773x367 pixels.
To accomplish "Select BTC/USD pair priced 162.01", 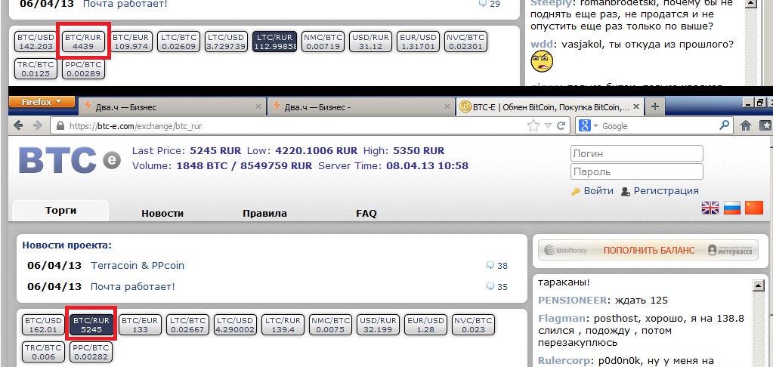I will point(43,325).
